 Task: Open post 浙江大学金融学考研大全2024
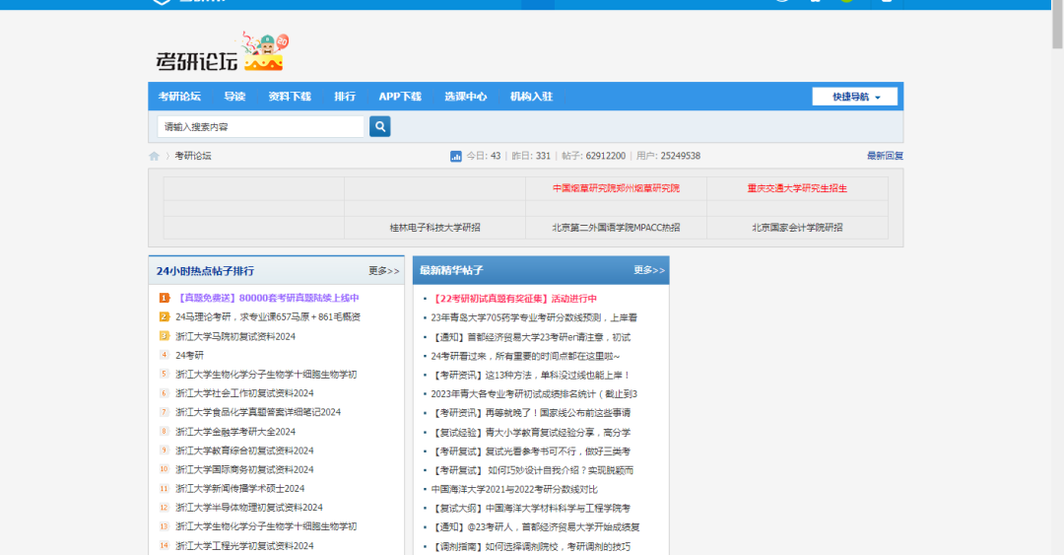[x=235, y=432]
